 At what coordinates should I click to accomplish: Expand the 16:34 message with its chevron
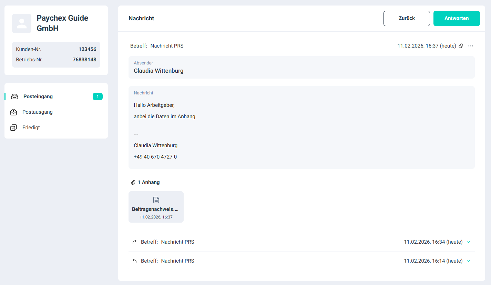click(x=468, y=242)
